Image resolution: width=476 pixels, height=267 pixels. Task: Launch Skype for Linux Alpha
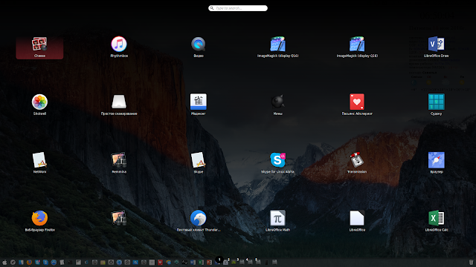[x=277, y=160]
